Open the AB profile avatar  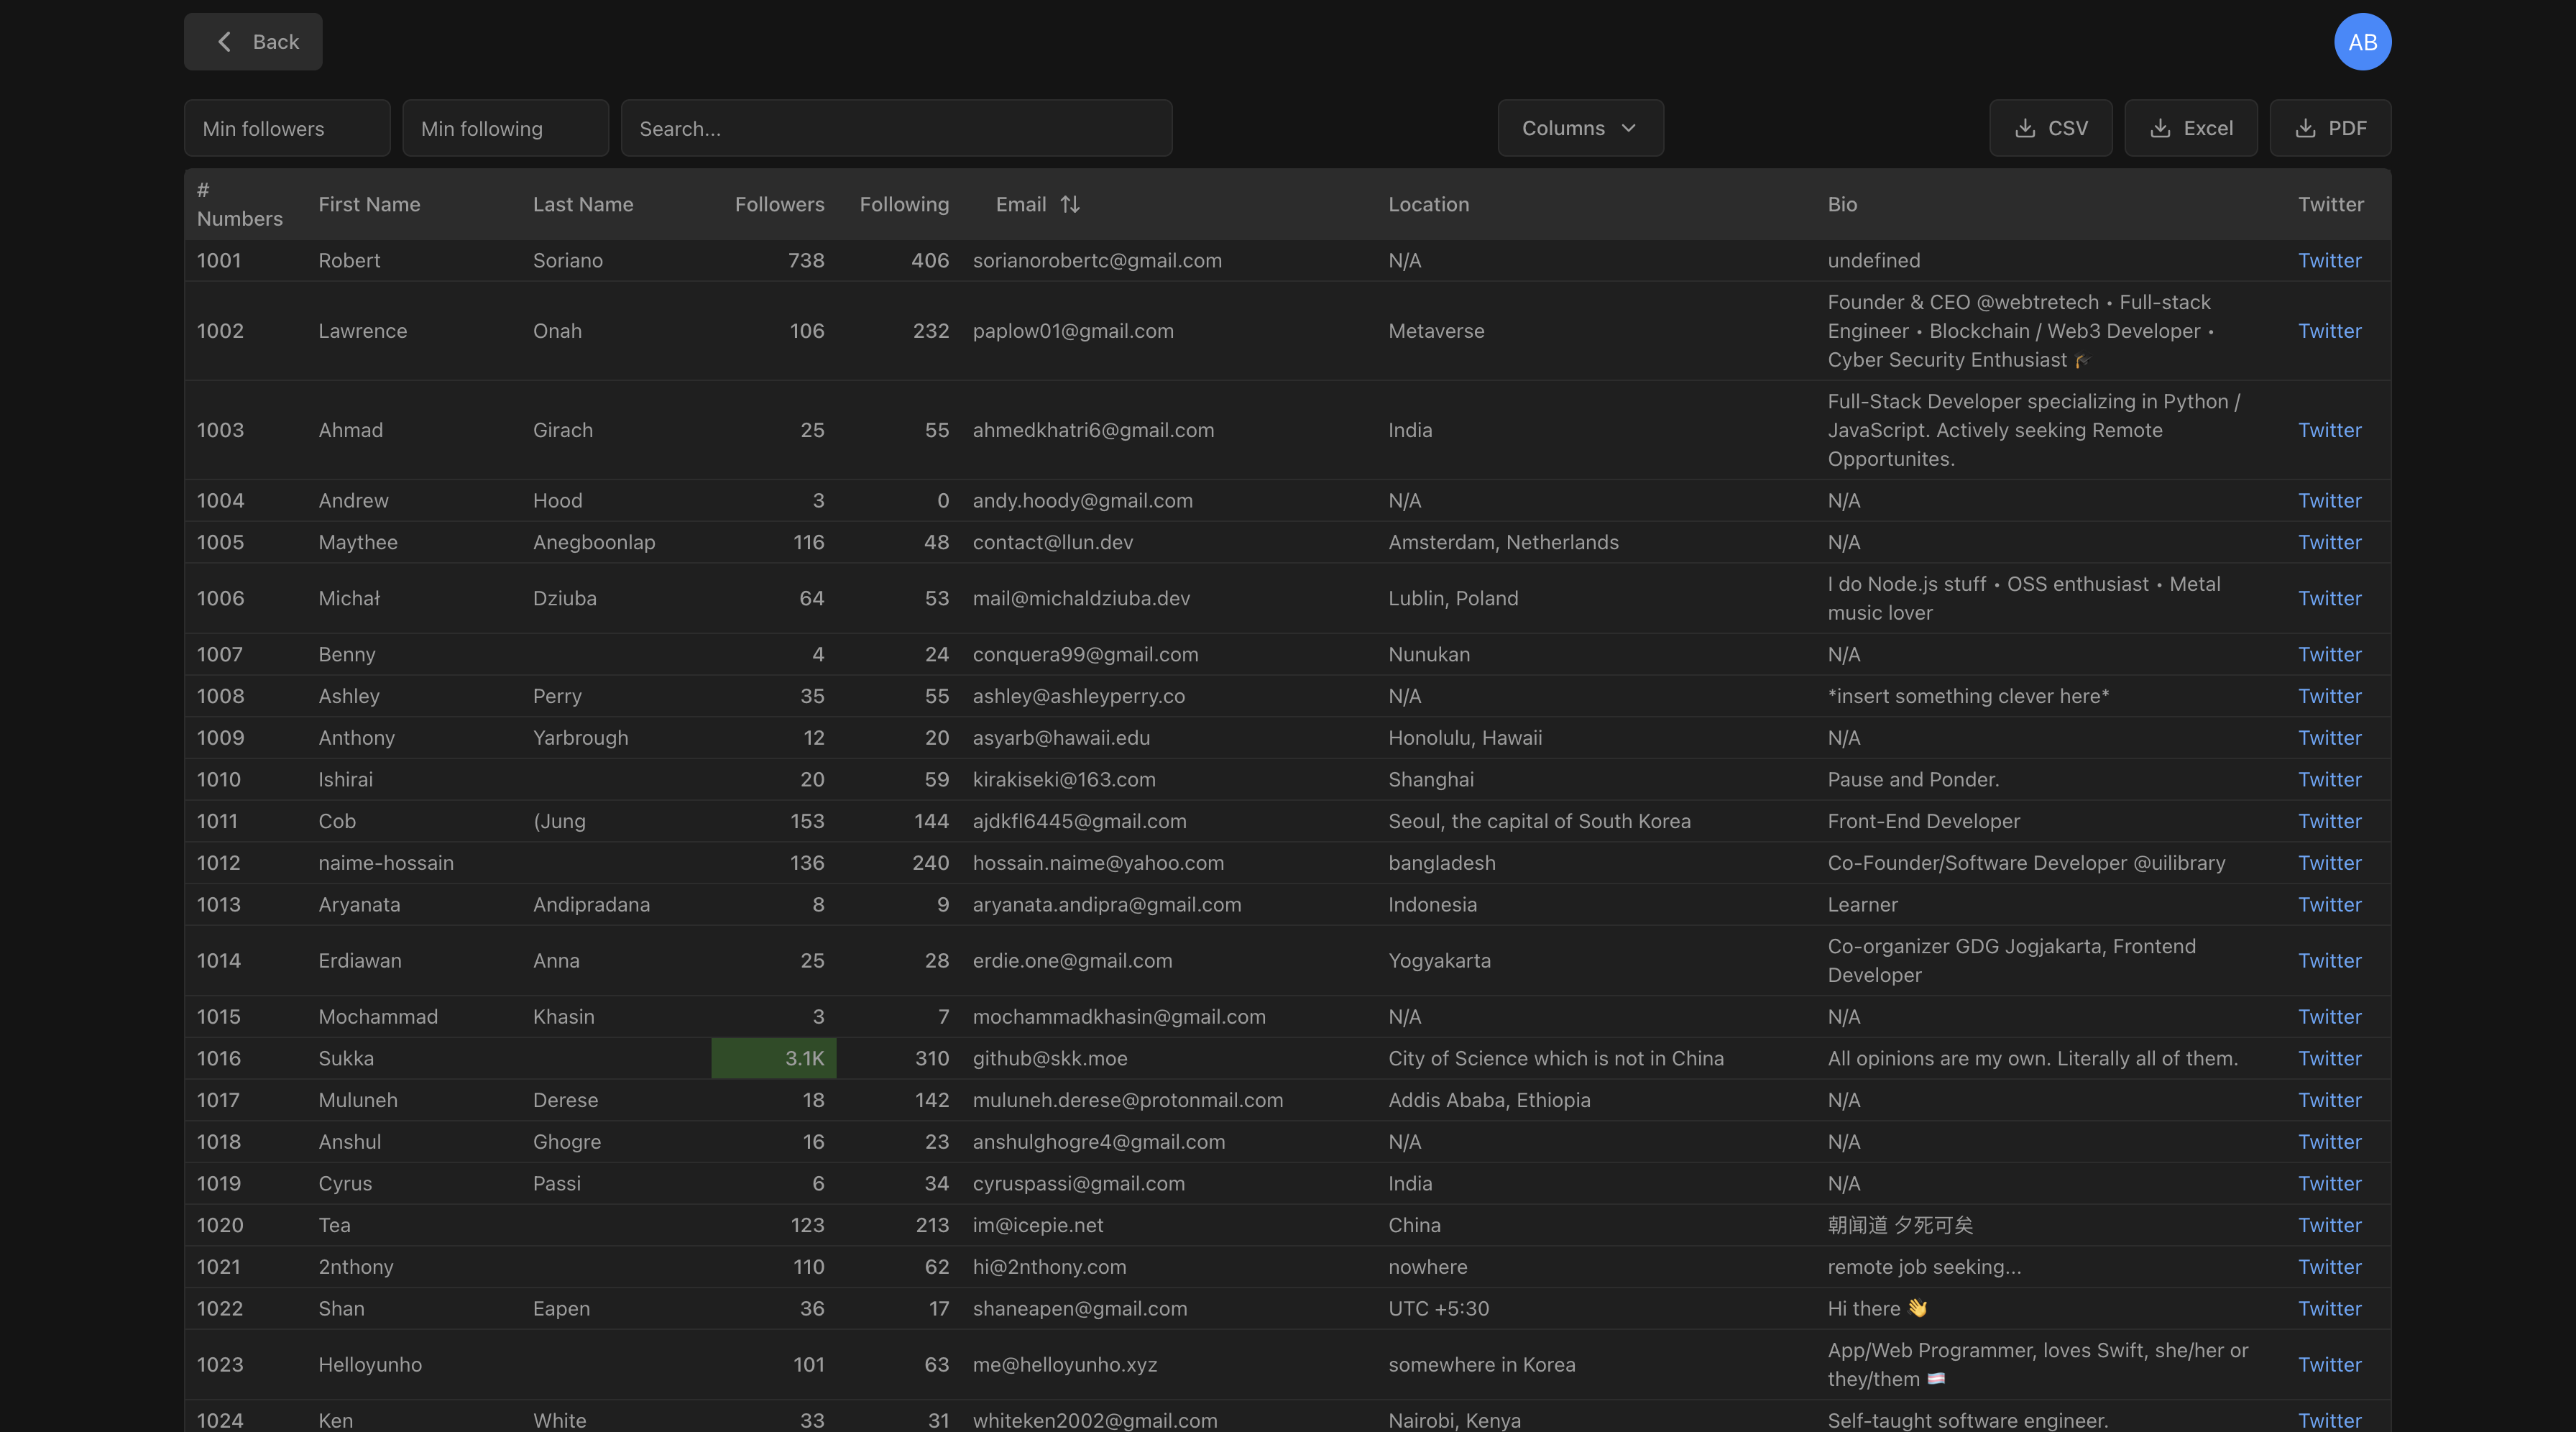(x=2362, y=41)
